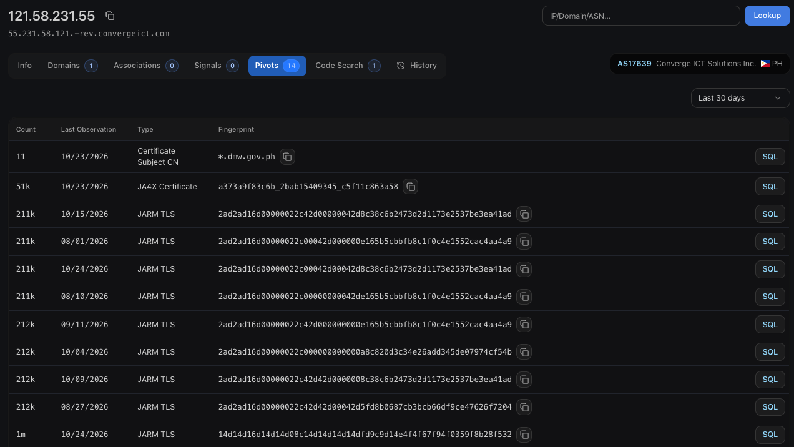Copy the JARM fingerprint observed 08/27/2026
The height and width of the screenshot is (447, 794).
click(524, 406)
